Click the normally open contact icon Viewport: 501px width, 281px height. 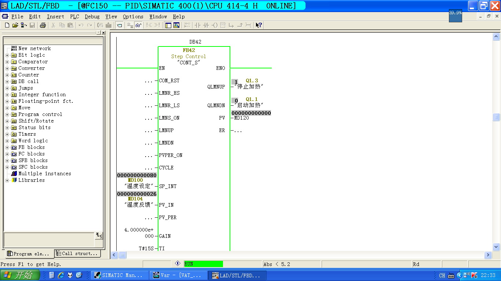click(198, 25)
